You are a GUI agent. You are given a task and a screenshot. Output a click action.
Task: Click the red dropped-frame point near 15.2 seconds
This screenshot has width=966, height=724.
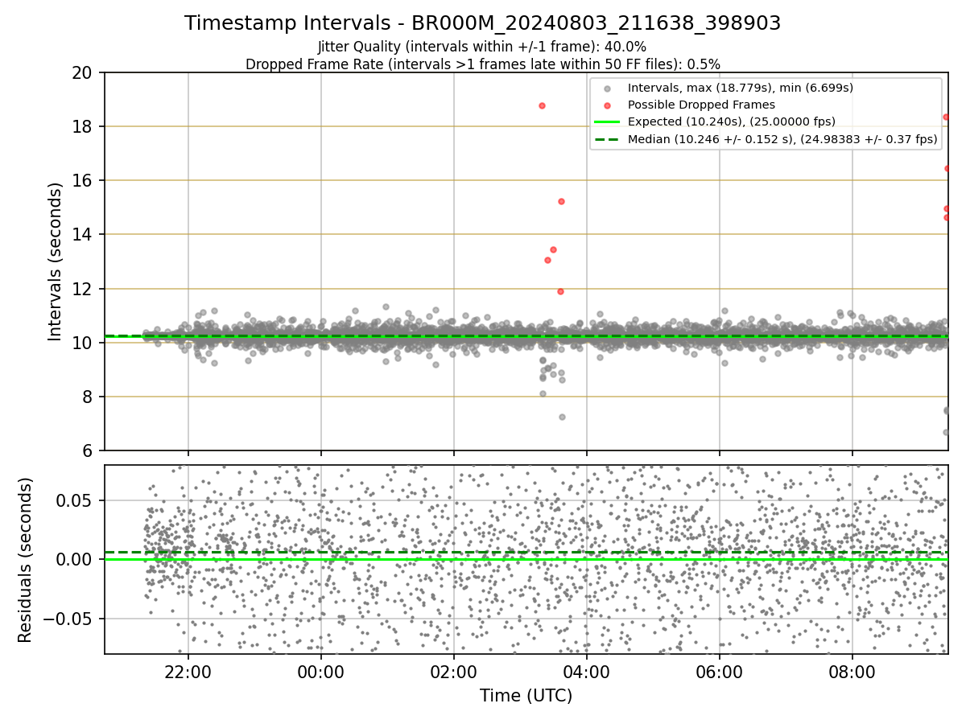561,201
